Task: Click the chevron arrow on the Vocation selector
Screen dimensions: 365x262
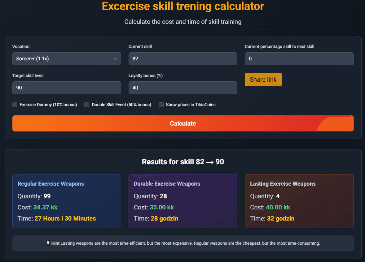Action: pos(115,58)
